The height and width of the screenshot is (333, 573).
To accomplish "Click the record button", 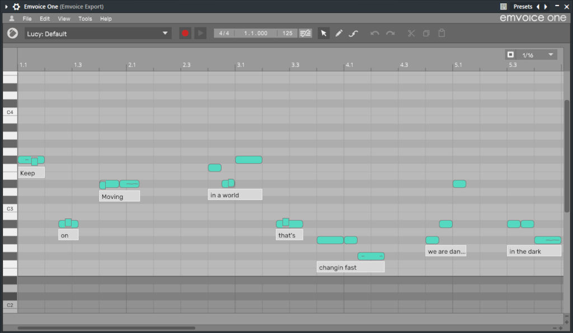I will 185,34.
